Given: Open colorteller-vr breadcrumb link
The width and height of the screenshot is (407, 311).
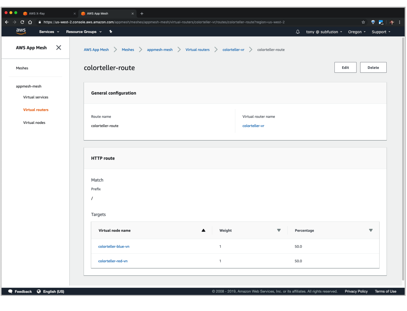Looking at the screenshot, I should pos(233,50).
